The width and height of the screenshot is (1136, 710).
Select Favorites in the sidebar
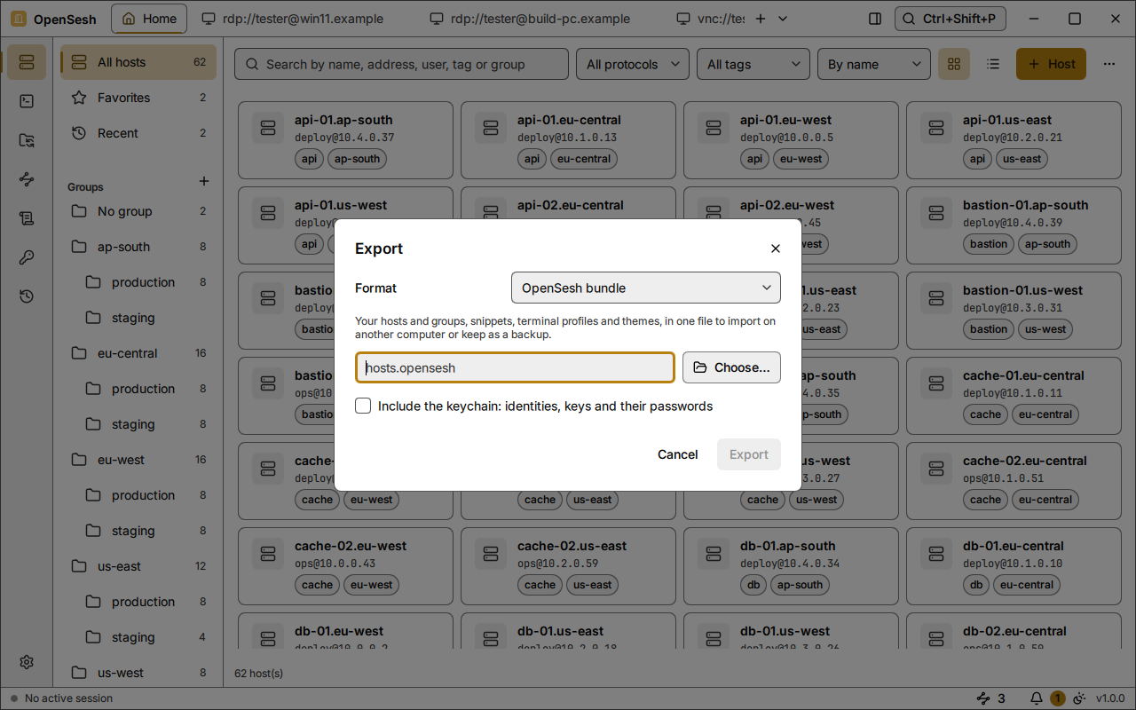tap(138, 98)
